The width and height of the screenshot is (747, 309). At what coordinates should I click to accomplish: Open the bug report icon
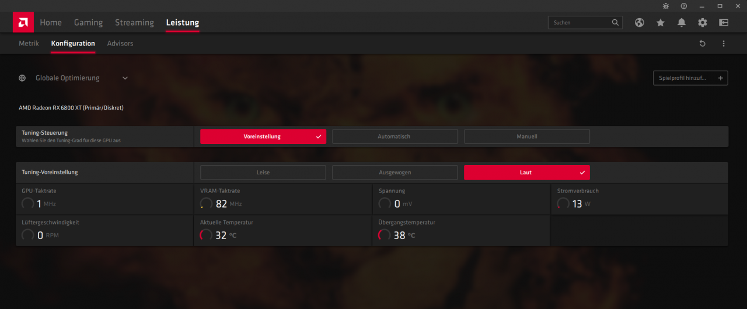pyautogui.click(x=666, y=6)
